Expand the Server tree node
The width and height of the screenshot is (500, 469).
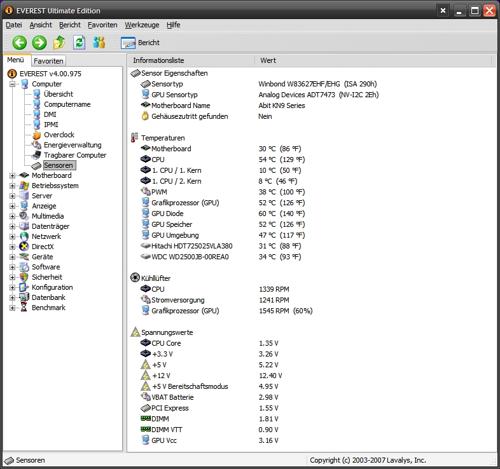pyautogui.click(x=12, y=196)
